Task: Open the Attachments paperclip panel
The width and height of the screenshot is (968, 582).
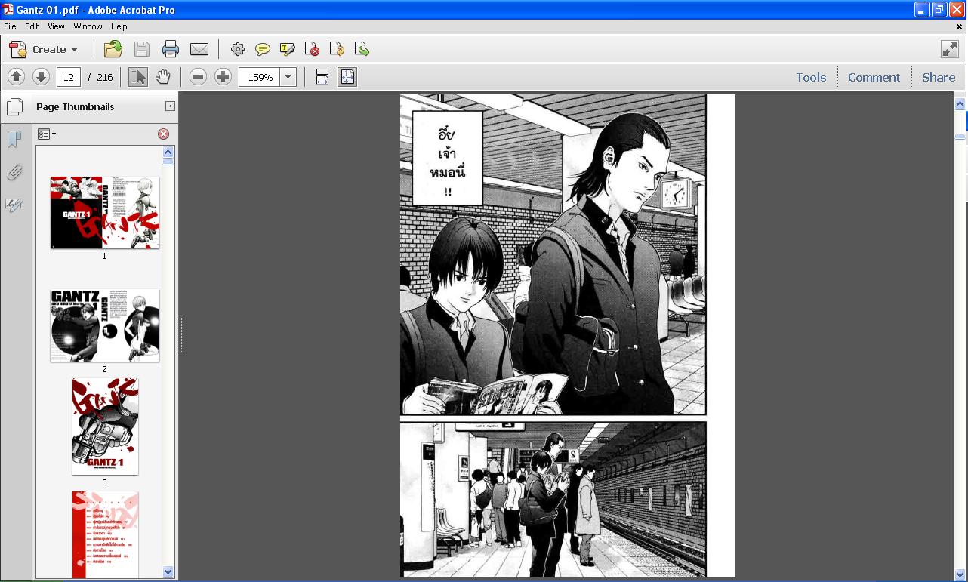Action: 14,173
